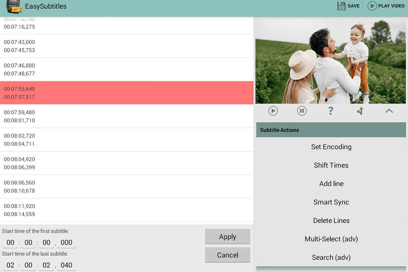Apply the subtitle time changes

227,236
